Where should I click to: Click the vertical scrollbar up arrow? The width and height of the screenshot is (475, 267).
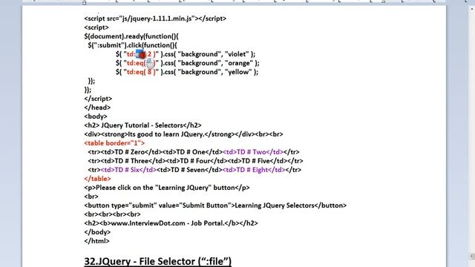point(472,8)
